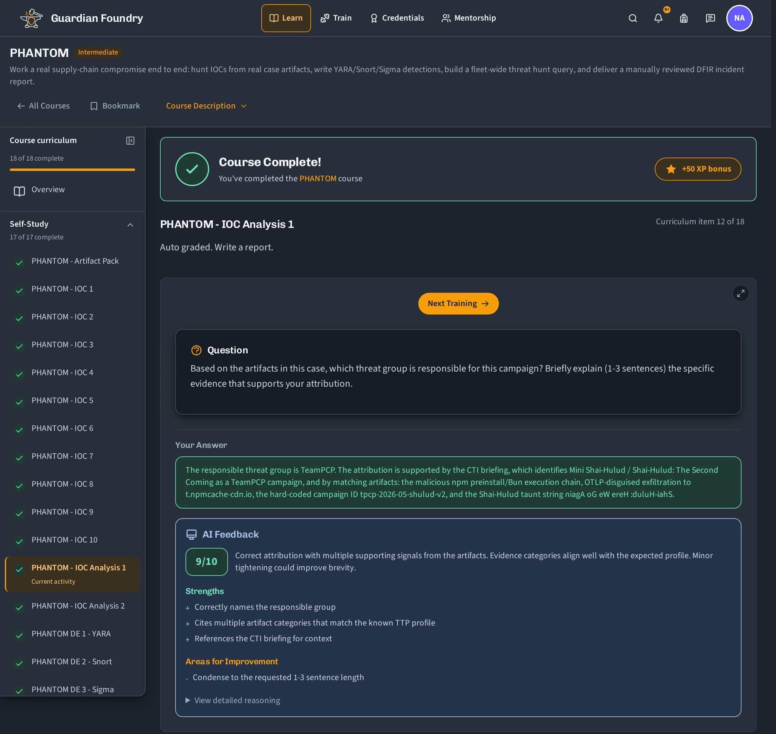
Task: Click the PHANTOM link in completion banner
Action: tap(318, 179)
